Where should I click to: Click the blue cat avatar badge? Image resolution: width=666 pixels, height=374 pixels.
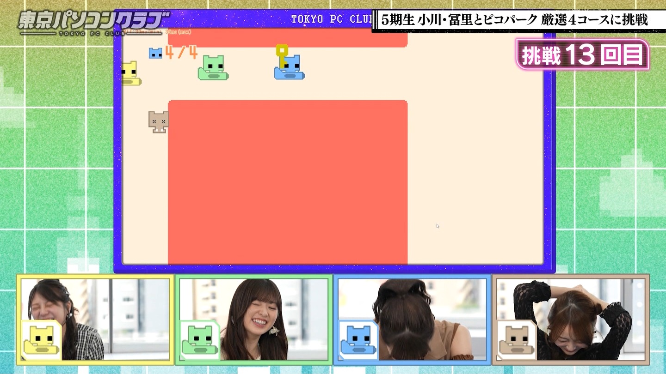pyautogui.click(x=358, y=340)
